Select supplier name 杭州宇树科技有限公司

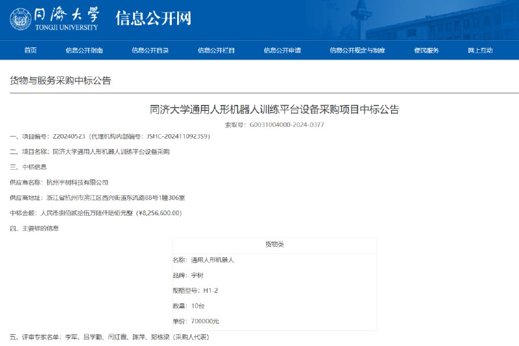pyautogui.click(x=77, y=183)
